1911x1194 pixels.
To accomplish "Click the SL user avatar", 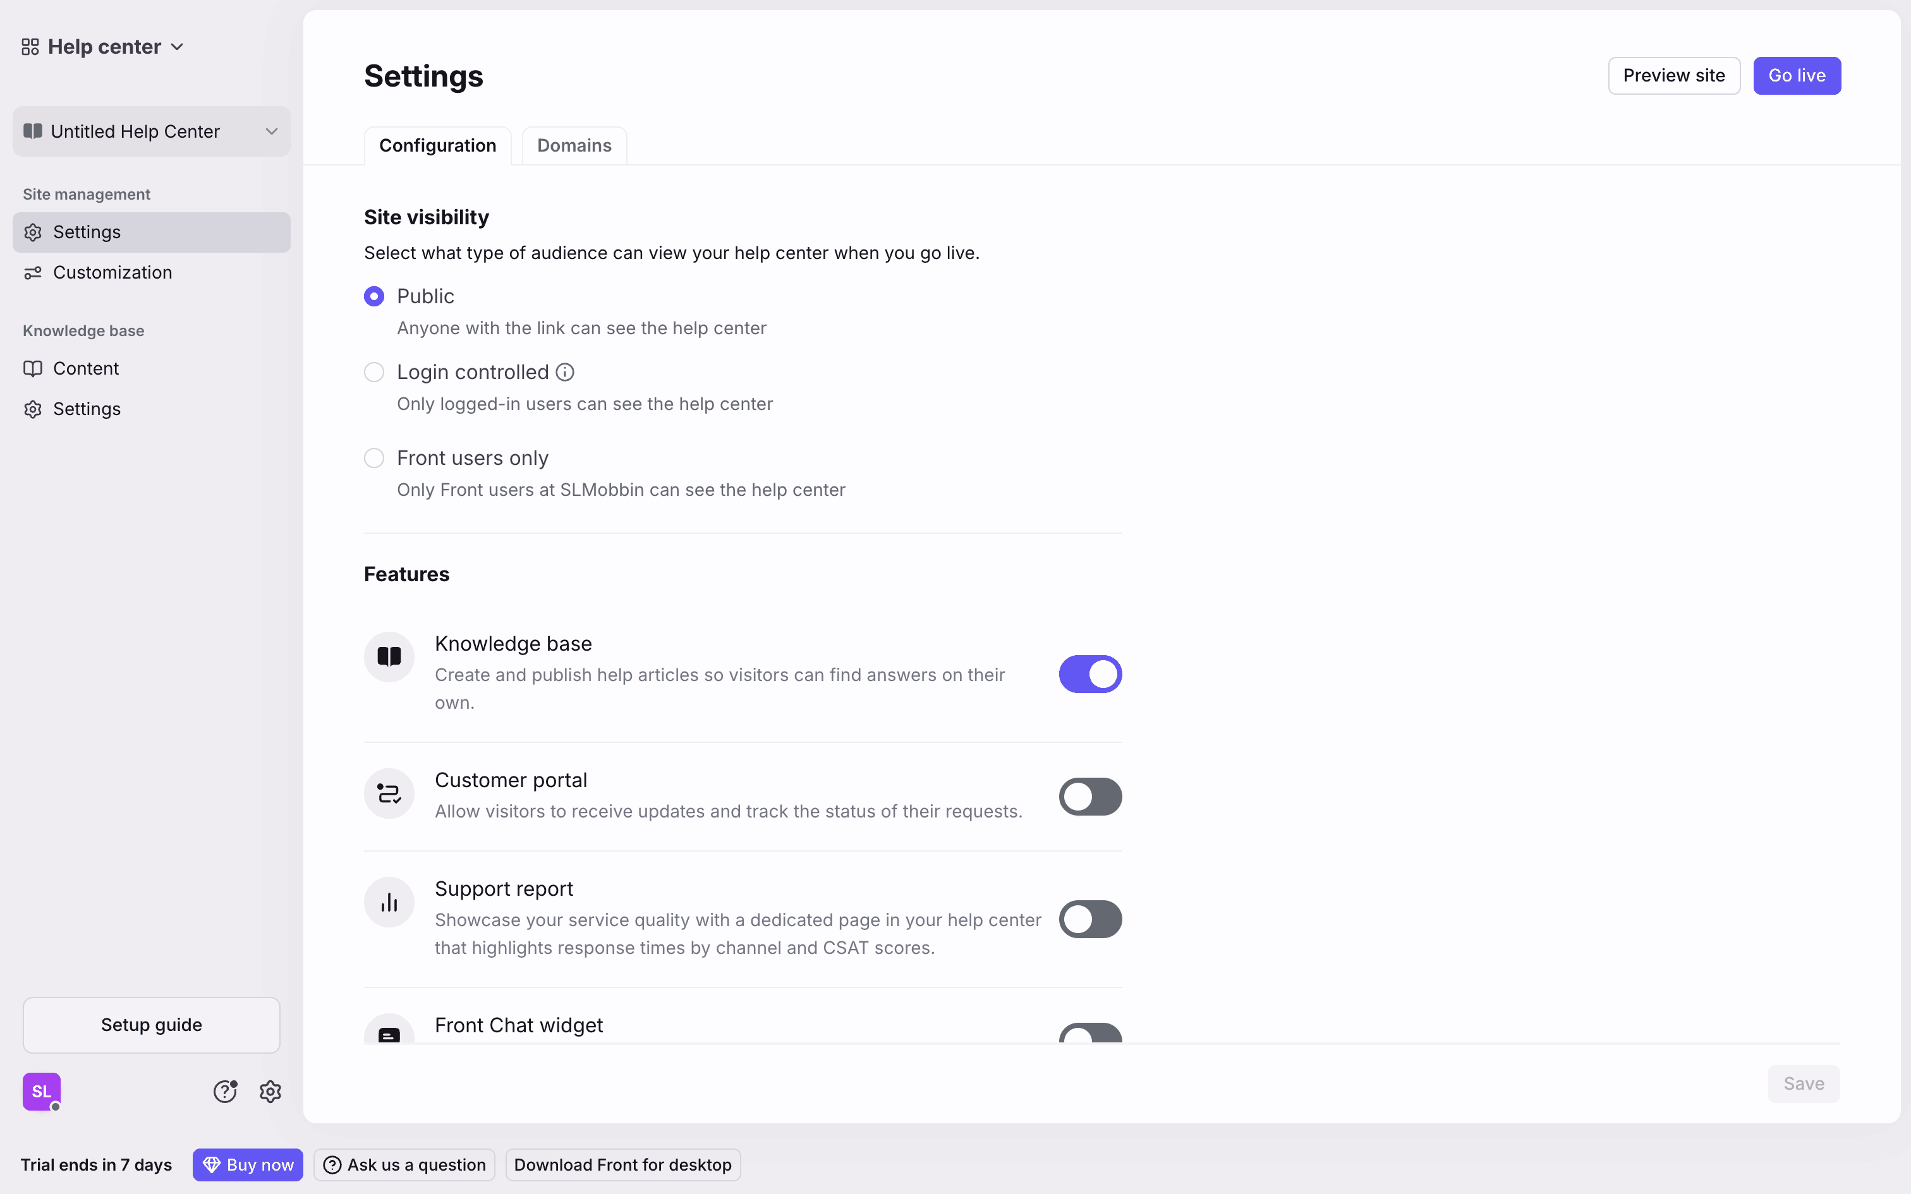I will [x=42, y=1092].
